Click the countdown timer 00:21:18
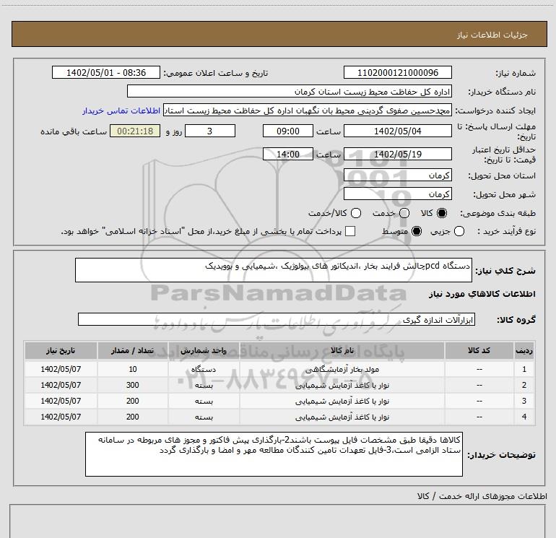Viewport: 556px width, 538px height. [135, 131]
